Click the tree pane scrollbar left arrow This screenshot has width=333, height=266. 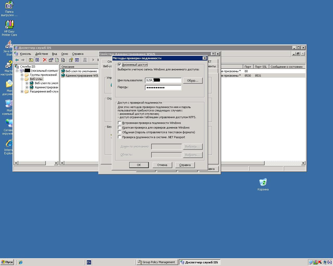(x=16, y=163)
